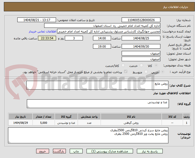This screenshot has height=158, width=195.
Task: Click the عدد unit cell
Action: point(89,123)
